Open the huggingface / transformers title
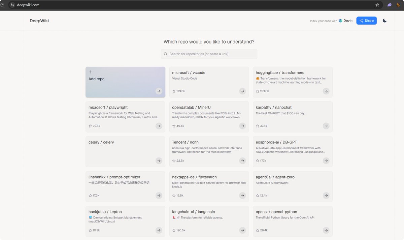404x240 pixels. coord(280,73)
